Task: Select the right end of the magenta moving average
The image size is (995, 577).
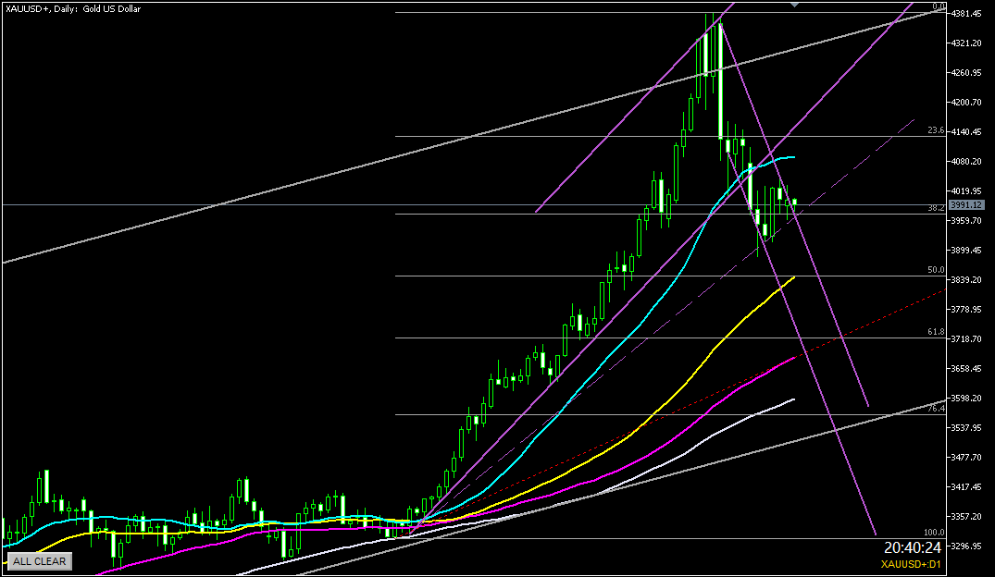Action: click(794, 357)
